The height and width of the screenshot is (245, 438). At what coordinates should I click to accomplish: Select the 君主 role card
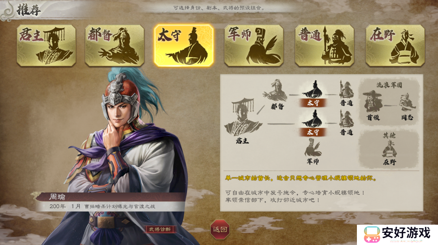click(x=46, y=45)
